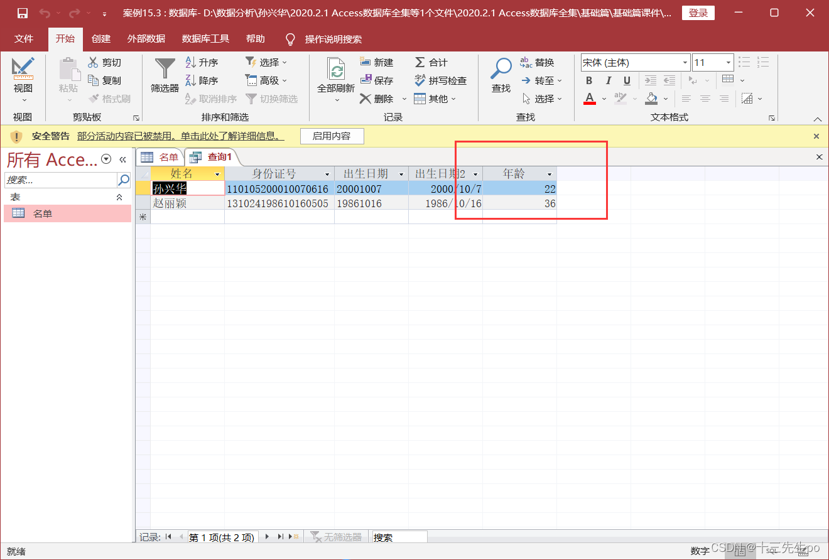Save the record with 保存
The width and height of the screenshot is (829, 560).
click(x=377, y=80)
